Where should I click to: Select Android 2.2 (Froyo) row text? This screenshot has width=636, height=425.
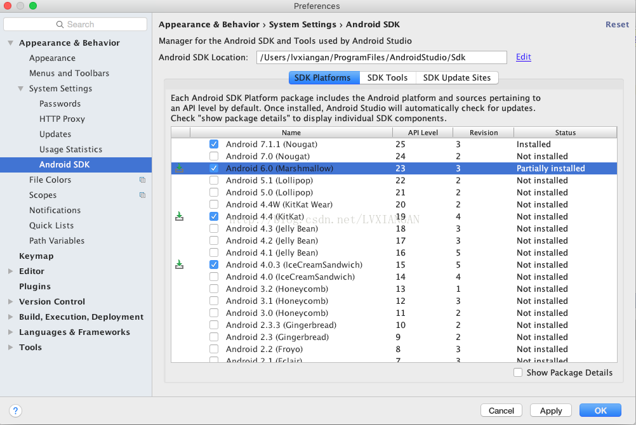265,349
